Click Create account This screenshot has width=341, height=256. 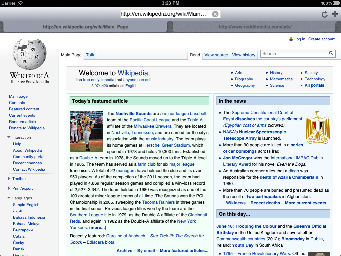point(322,39)
